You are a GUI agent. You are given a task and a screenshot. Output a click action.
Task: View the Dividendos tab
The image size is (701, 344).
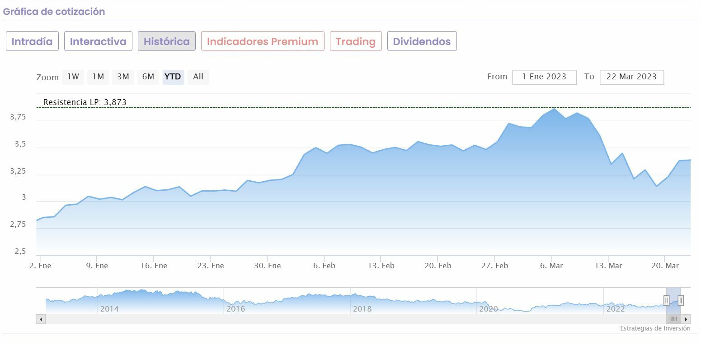pyautogui.click(x=422, y=41)
